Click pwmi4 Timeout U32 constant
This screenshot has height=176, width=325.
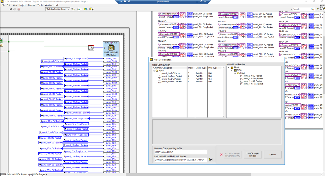coord(176,17)
